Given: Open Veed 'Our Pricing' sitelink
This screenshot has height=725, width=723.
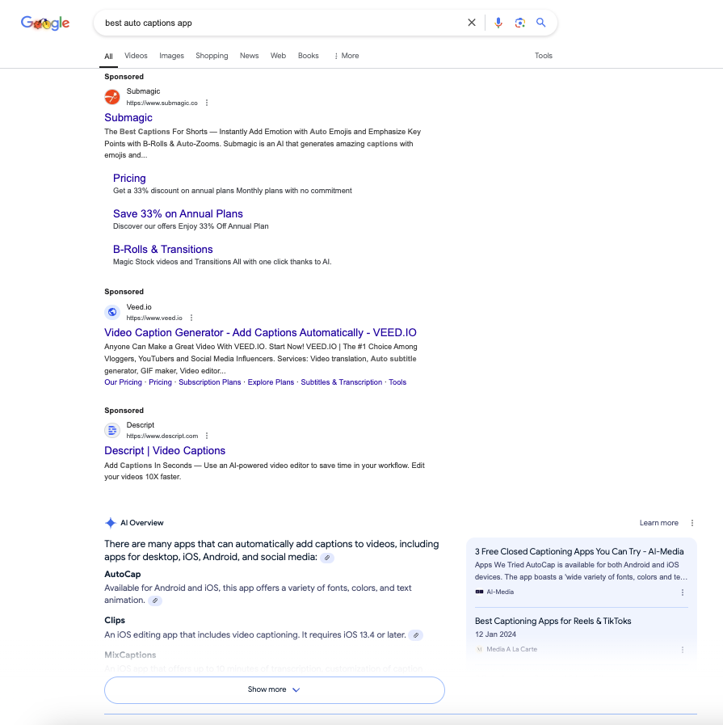Looking at the screenshot, I should [x=123, y=382].
